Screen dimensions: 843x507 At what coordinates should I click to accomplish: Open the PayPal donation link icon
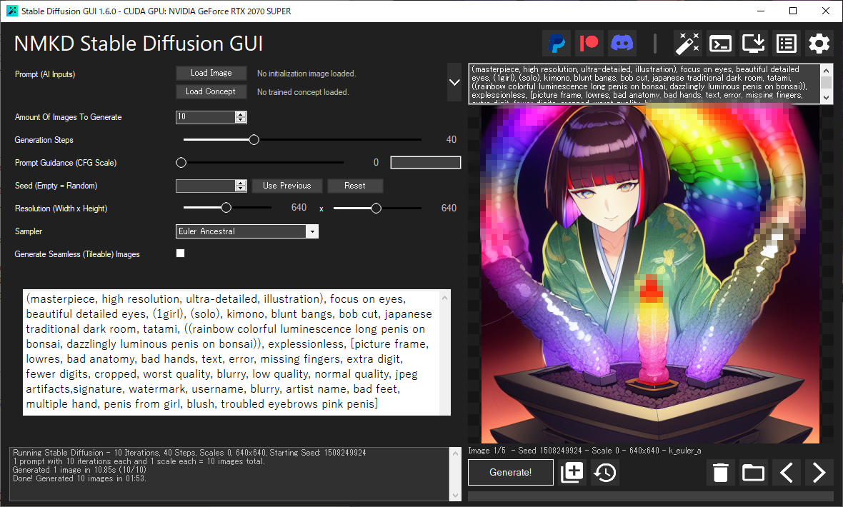[x=556, y=44]
